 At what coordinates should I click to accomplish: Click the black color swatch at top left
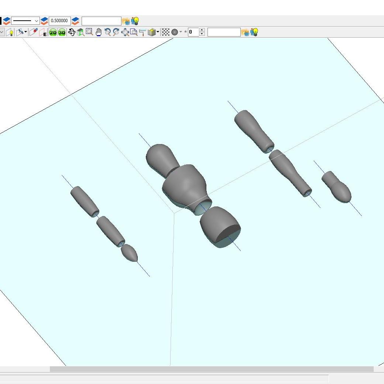pos(1,21)
